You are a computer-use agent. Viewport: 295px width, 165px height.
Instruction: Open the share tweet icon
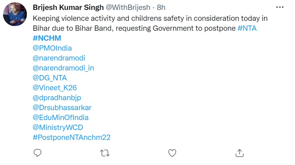(239, 153)
